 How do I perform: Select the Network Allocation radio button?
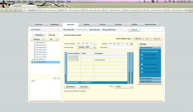point(142,55)
